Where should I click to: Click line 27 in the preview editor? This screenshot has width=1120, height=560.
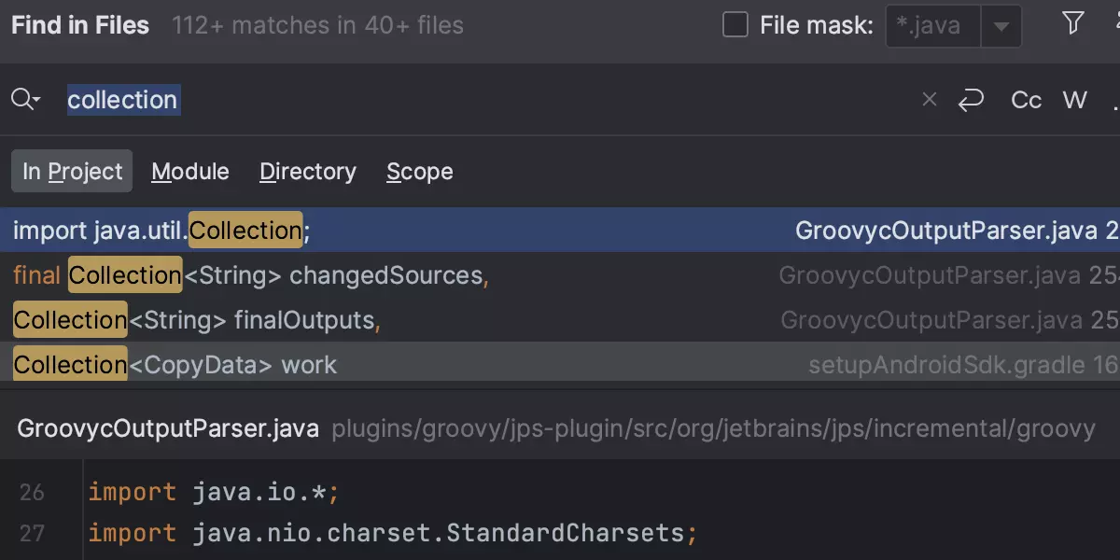point(392,534)
